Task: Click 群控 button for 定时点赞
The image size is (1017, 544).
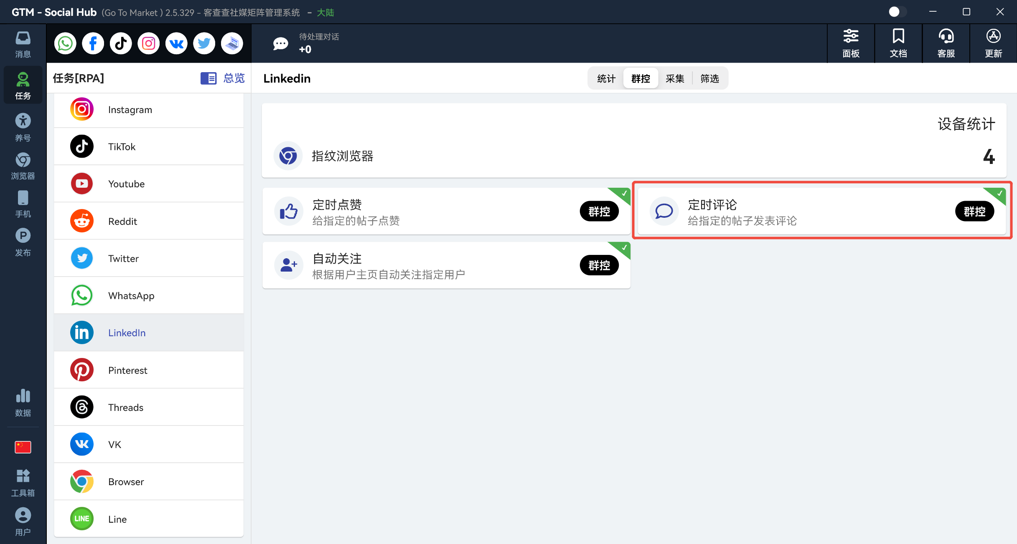Action: coord(599,212)
